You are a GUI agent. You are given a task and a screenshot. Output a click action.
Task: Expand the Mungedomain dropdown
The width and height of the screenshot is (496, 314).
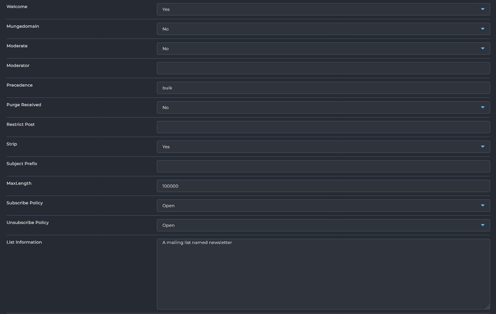323,29
